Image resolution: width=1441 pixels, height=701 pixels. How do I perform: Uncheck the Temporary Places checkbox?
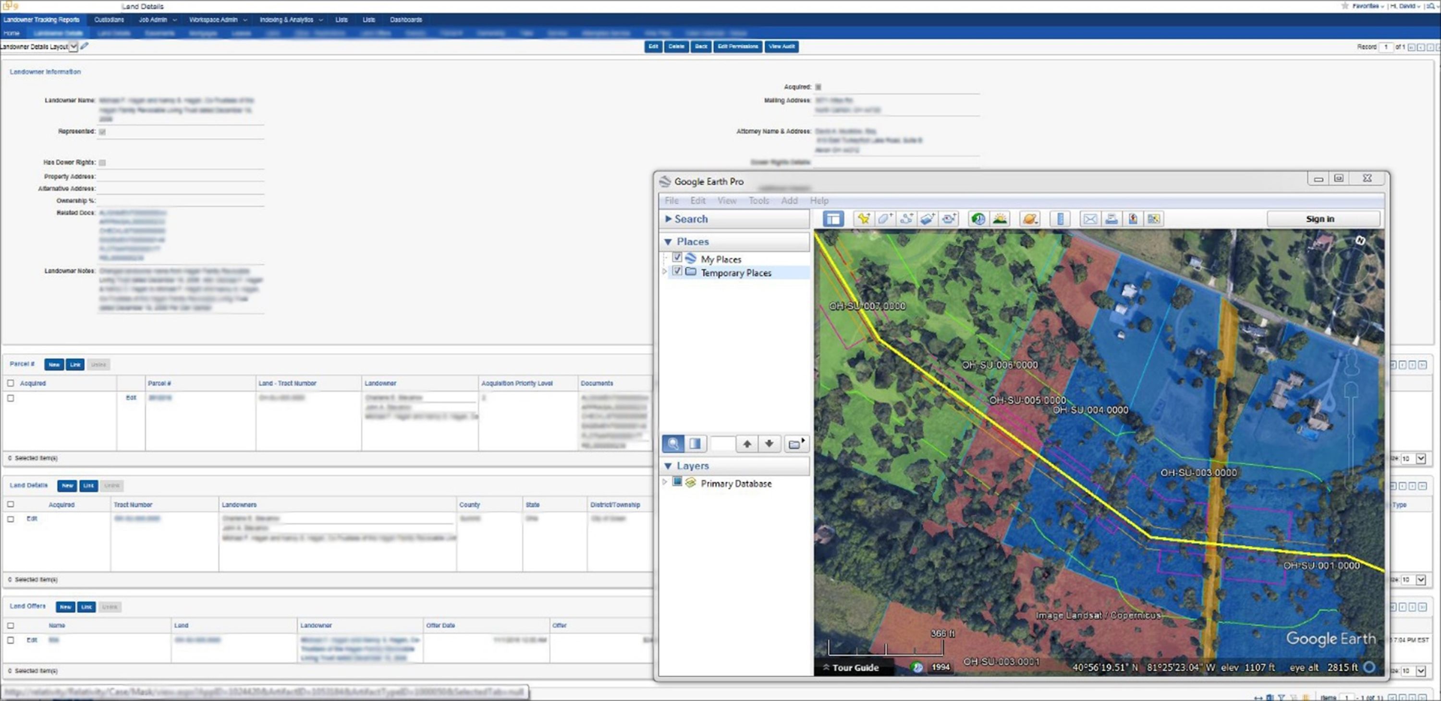[677, 272]
